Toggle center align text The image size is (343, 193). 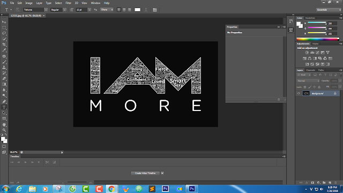point(124,10)
